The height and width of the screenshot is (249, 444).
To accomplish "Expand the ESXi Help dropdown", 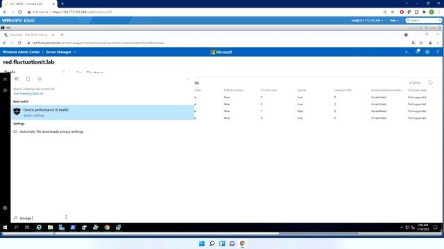I will click(394, 20).
